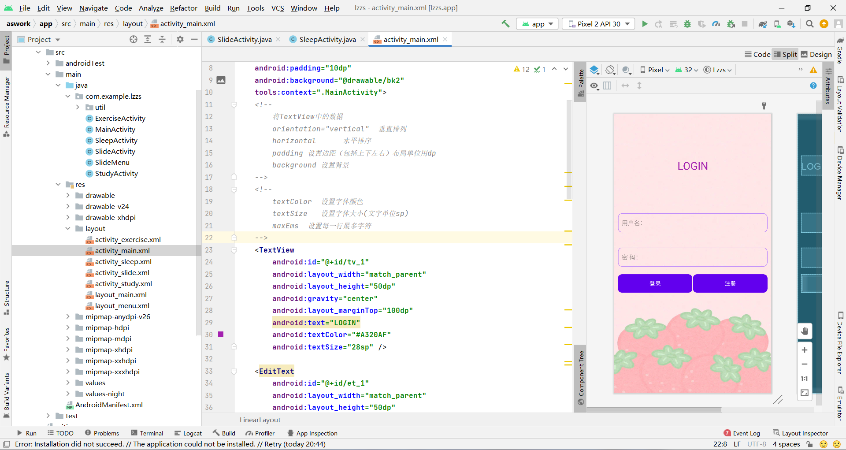846x450 pixels.
Task: Click zoom in plus on design preview
Action: pos(805,350)
